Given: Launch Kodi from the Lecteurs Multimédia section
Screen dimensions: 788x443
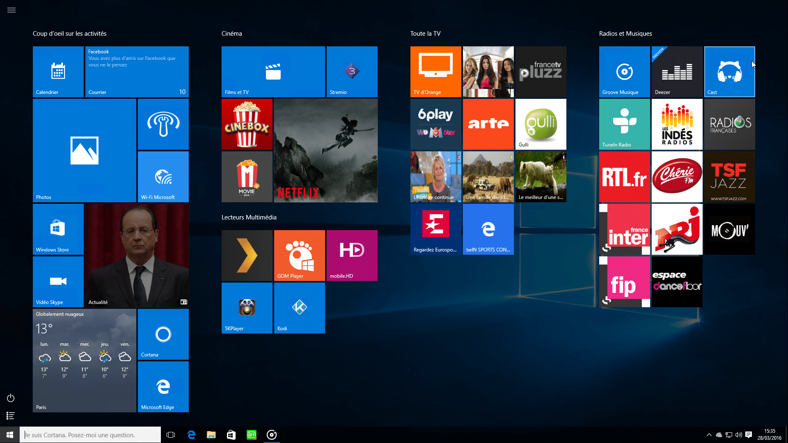Looking at the screenshot, I should coord(299,308).
